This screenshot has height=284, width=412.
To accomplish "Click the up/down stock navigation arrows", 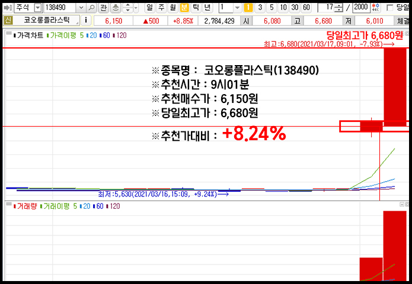I will 127,8.
